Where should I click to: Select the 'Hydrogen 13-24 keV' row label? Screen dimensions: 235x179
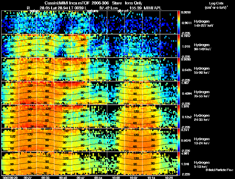click(x=202, y=141)
